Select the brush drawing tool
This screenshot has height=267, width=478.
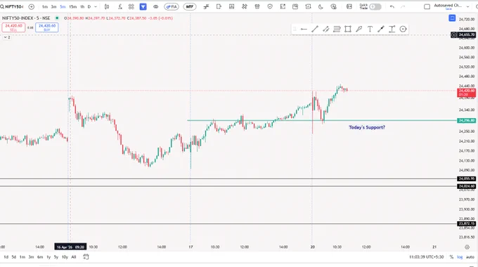(x=358, y=29)
